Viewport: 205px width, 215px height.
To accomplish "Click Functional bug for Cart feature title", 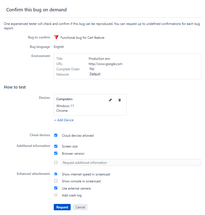I will pos(82,38).
